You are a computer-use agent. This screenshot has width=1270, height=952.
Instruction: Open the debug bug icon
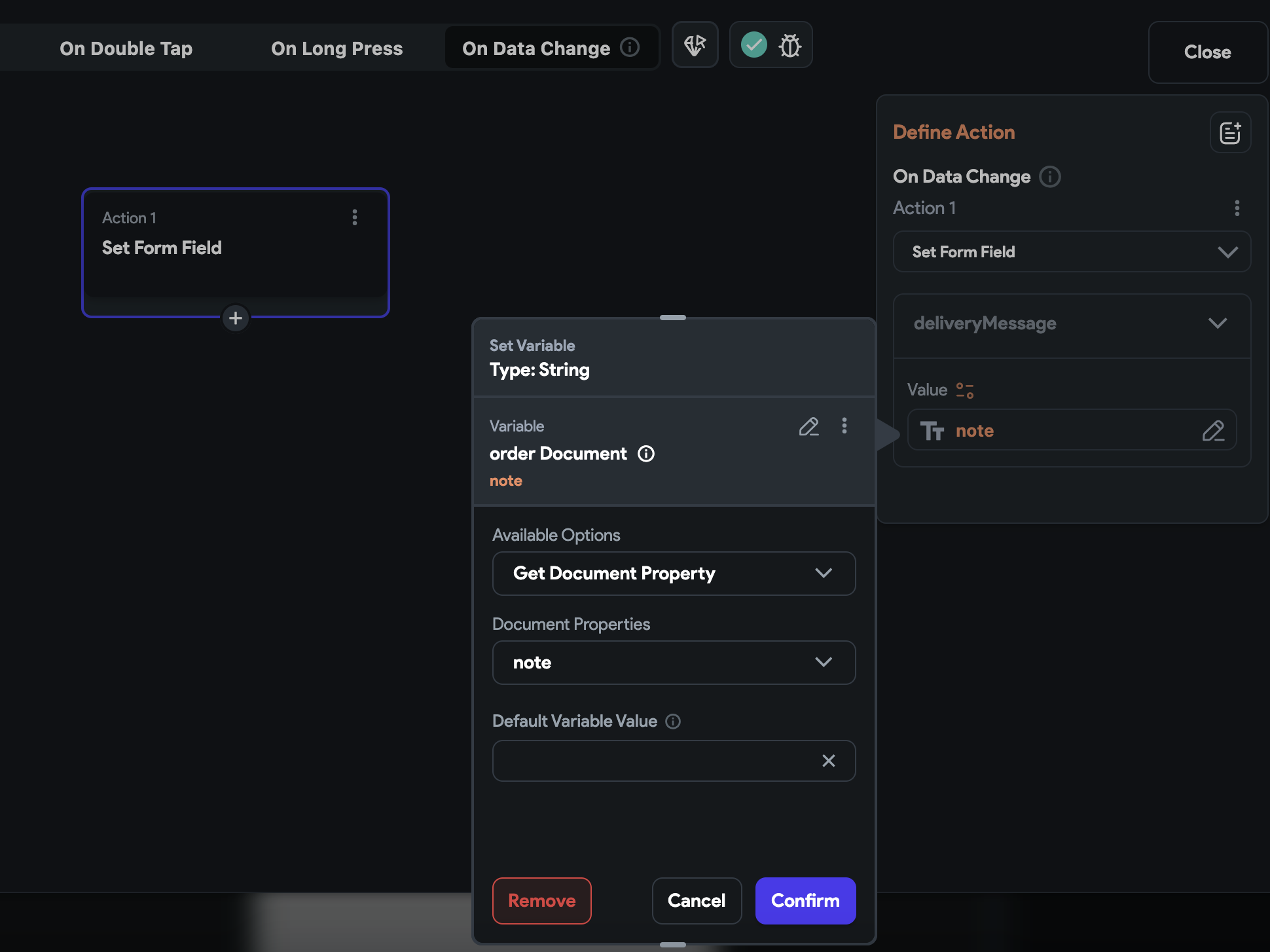(x=790, y=45)
